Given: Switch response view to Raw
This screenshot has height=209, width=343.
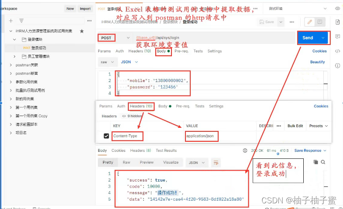Looking at the screenshot, I should click(x=127, y=162).
